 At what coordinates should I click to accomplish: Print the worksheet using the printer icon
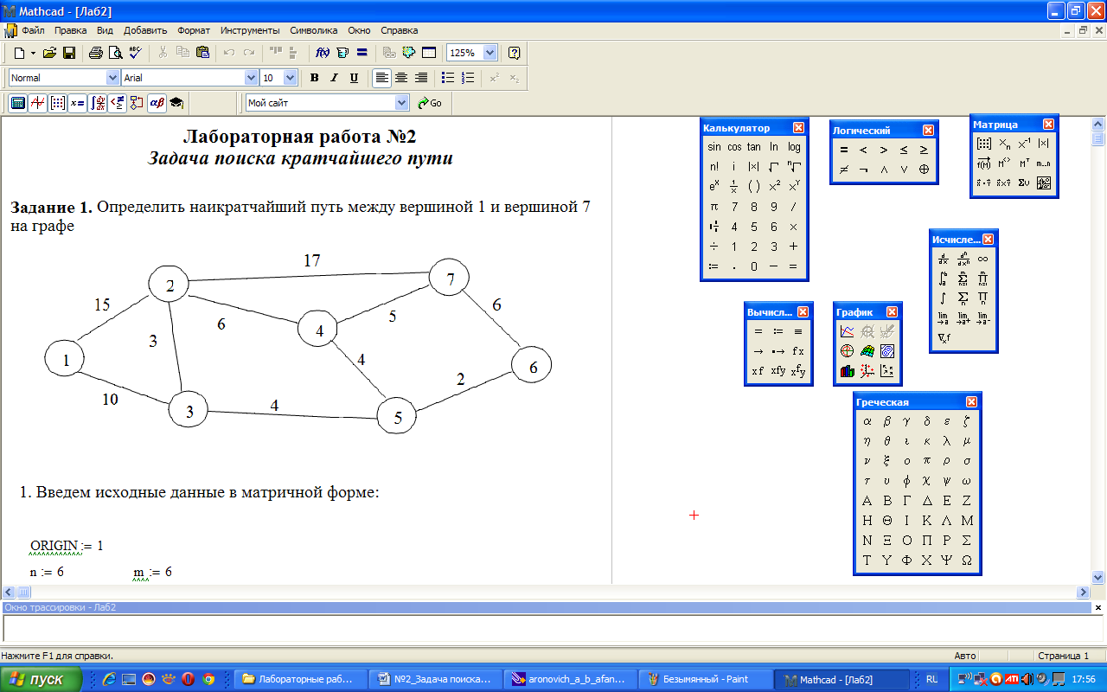click(96, 53)
